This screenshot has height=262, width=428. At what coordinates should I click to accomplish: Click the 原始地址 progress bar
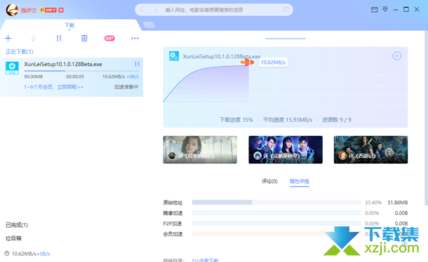click(276, 202)
